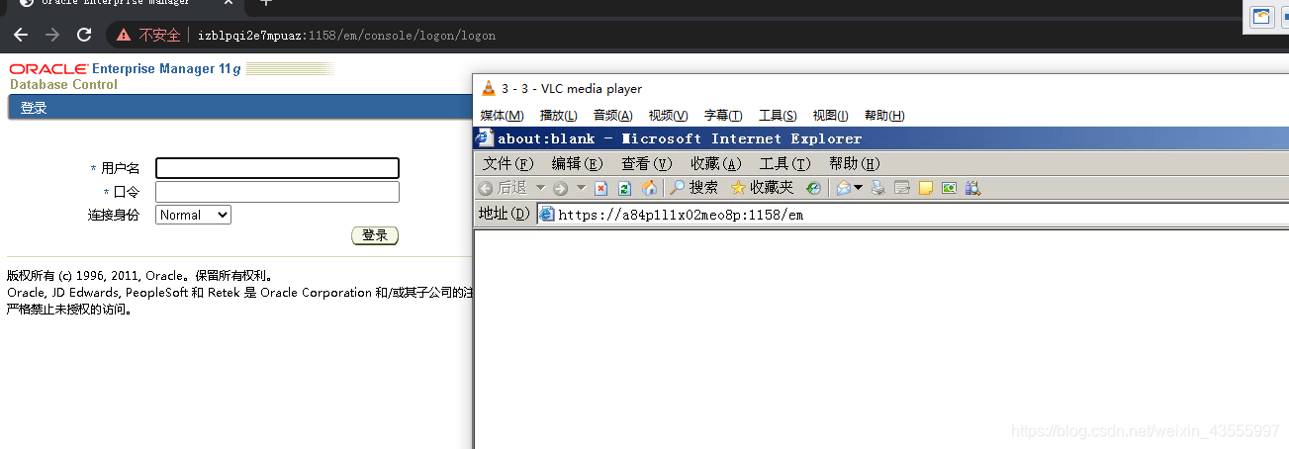Viewport: 1289px width, 449px height.
Task: Click IE picture icon in toolbar
Action: click(x=950, y=188)
